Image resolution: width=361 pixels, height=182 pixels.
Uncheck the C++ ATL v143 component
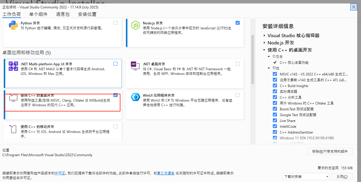(275, 80)
